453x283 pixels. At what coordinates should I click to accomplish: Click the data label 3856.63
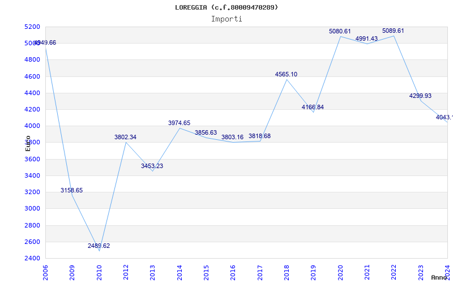coord(206,132)
